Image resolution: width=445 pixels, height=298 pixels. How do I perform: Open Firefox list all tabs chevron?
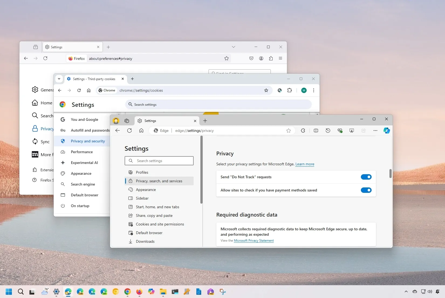234,47
